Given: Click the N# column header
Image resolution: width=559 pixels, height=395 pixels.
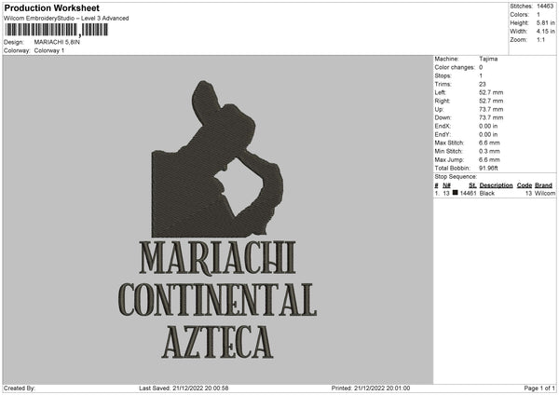Looking at the screenshot, I should [x=446, y=185].
